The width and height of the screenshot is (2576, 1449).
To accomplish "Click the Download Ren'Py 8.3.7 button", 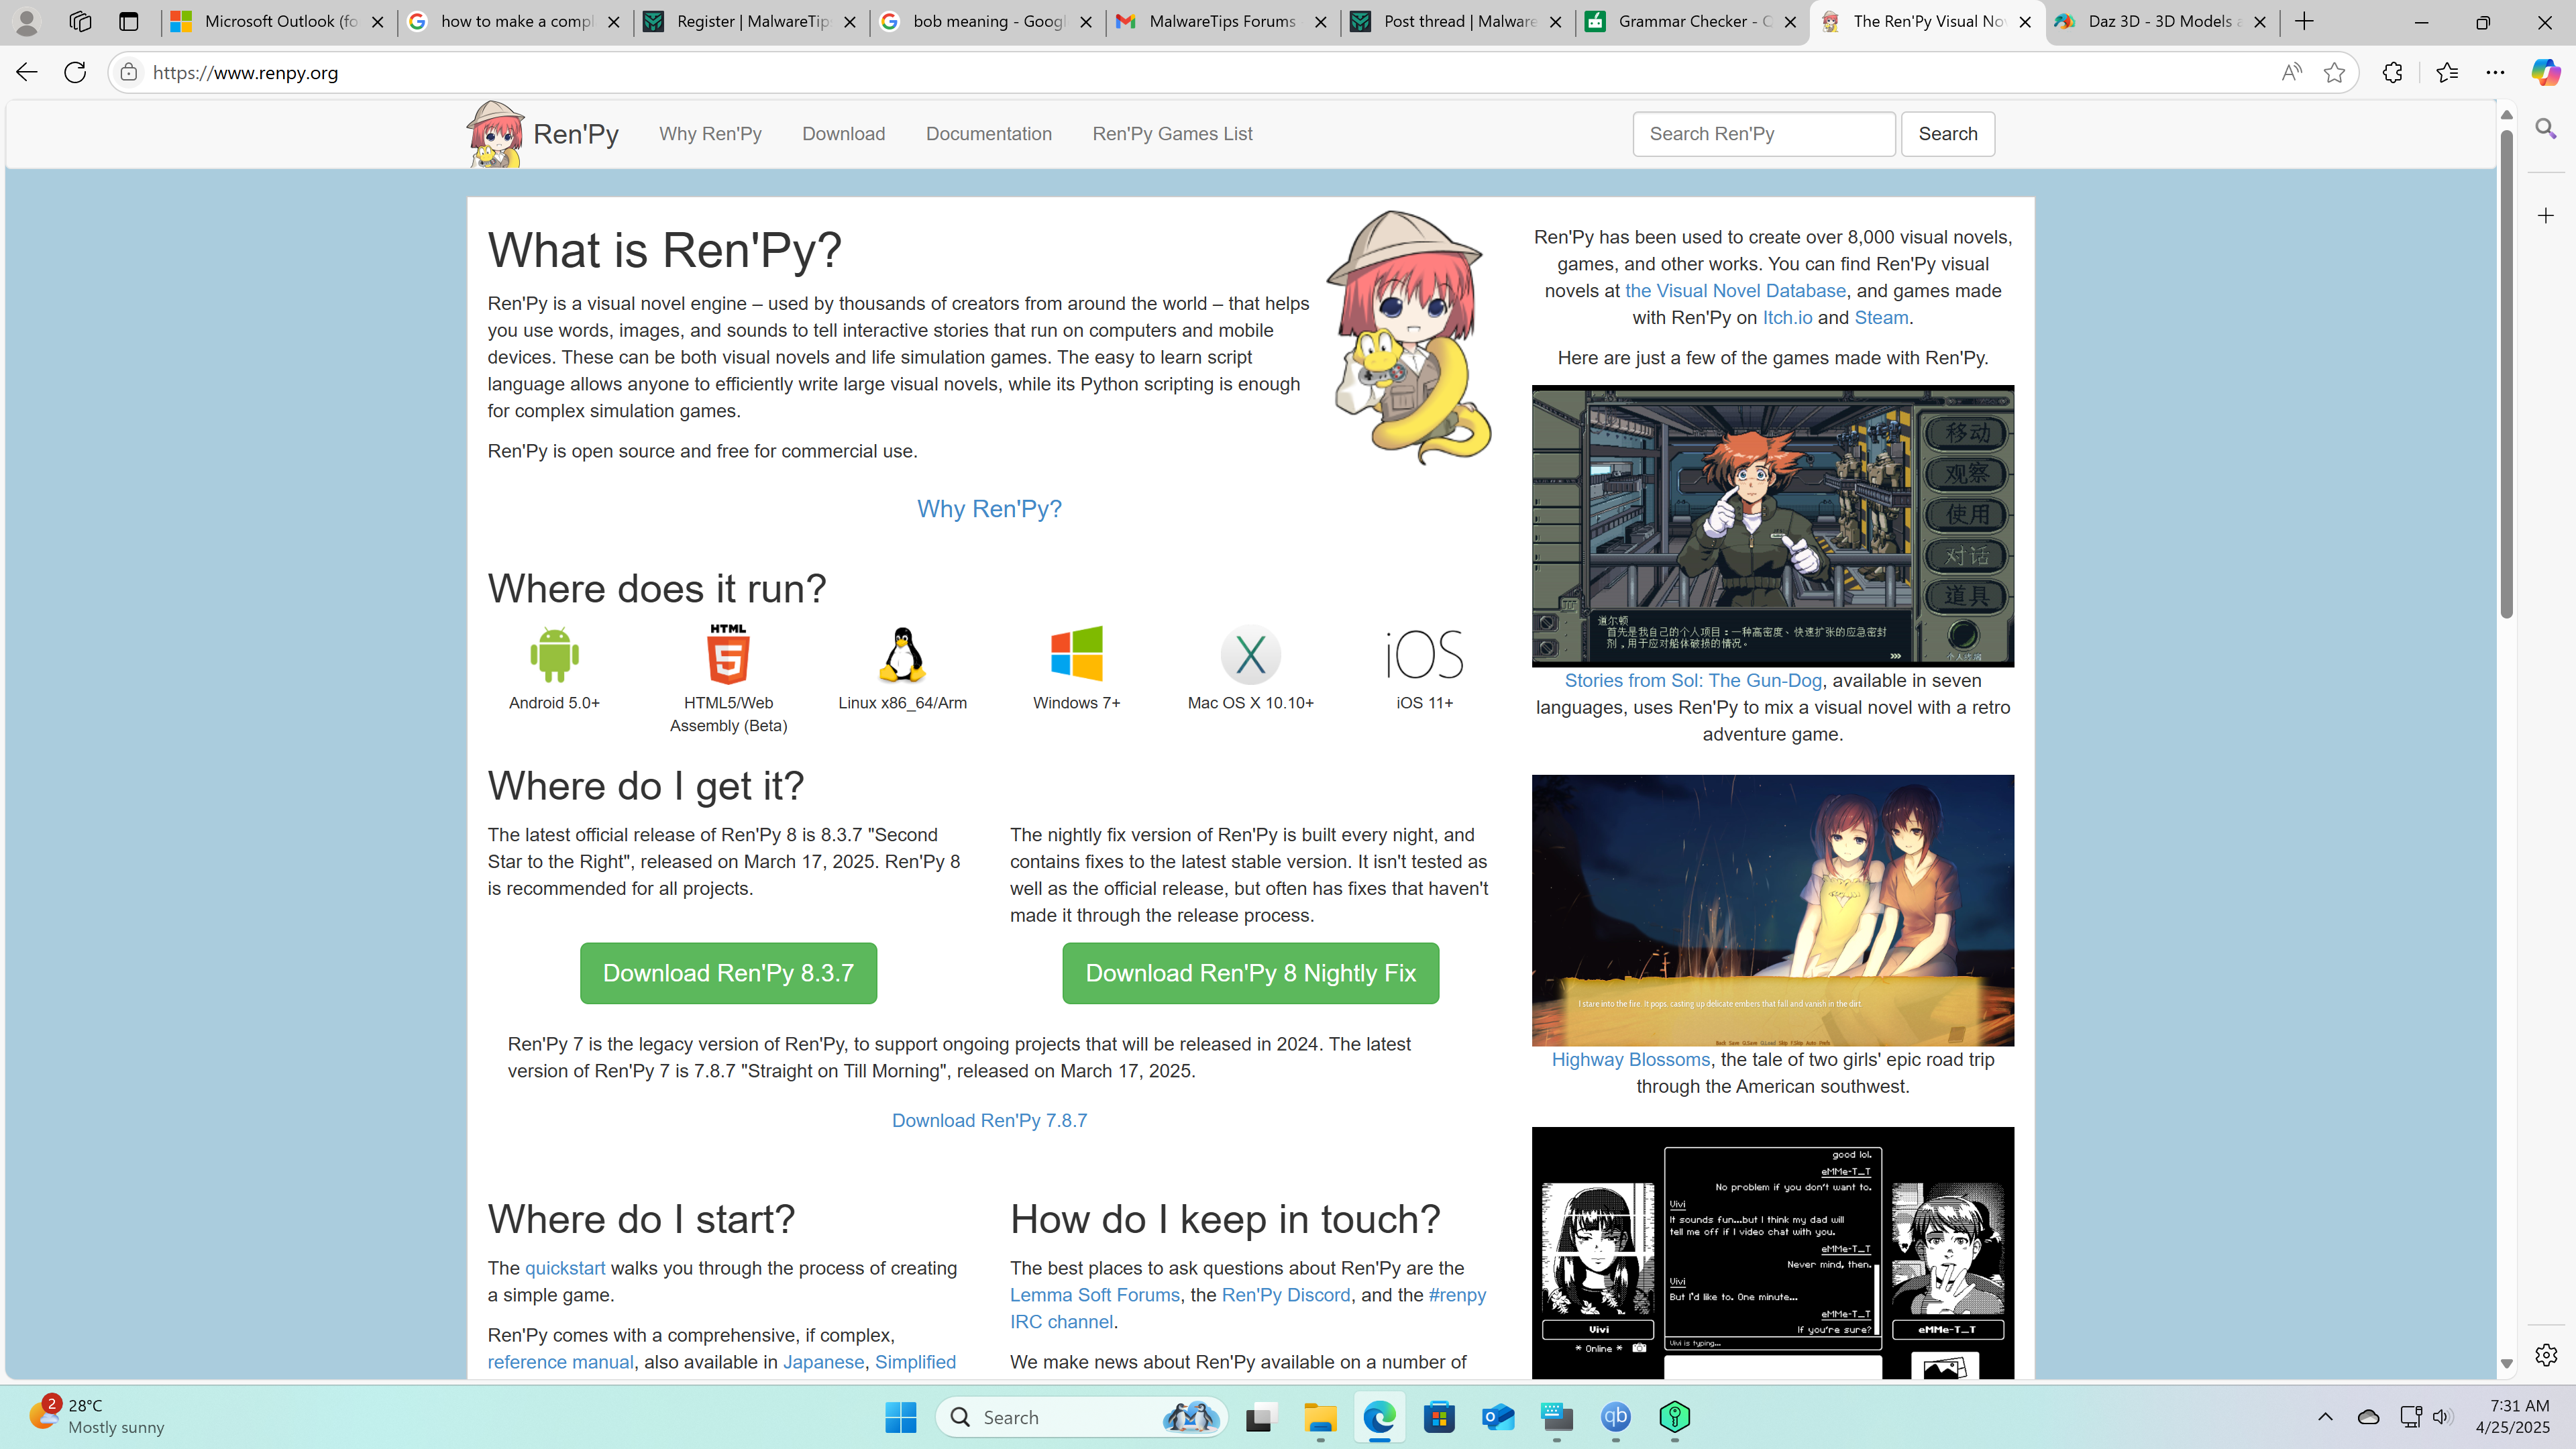I will click(728, 973).
